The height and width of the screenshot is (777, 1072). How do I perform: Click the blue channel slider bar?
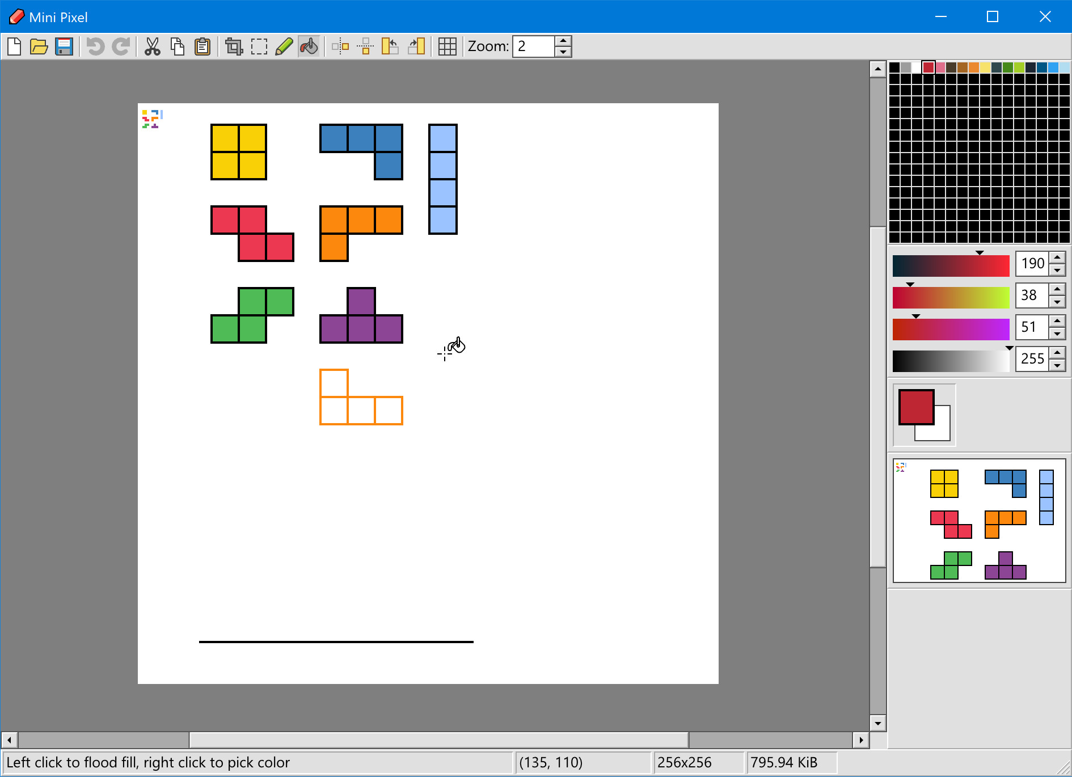click(x=951, y=329)
